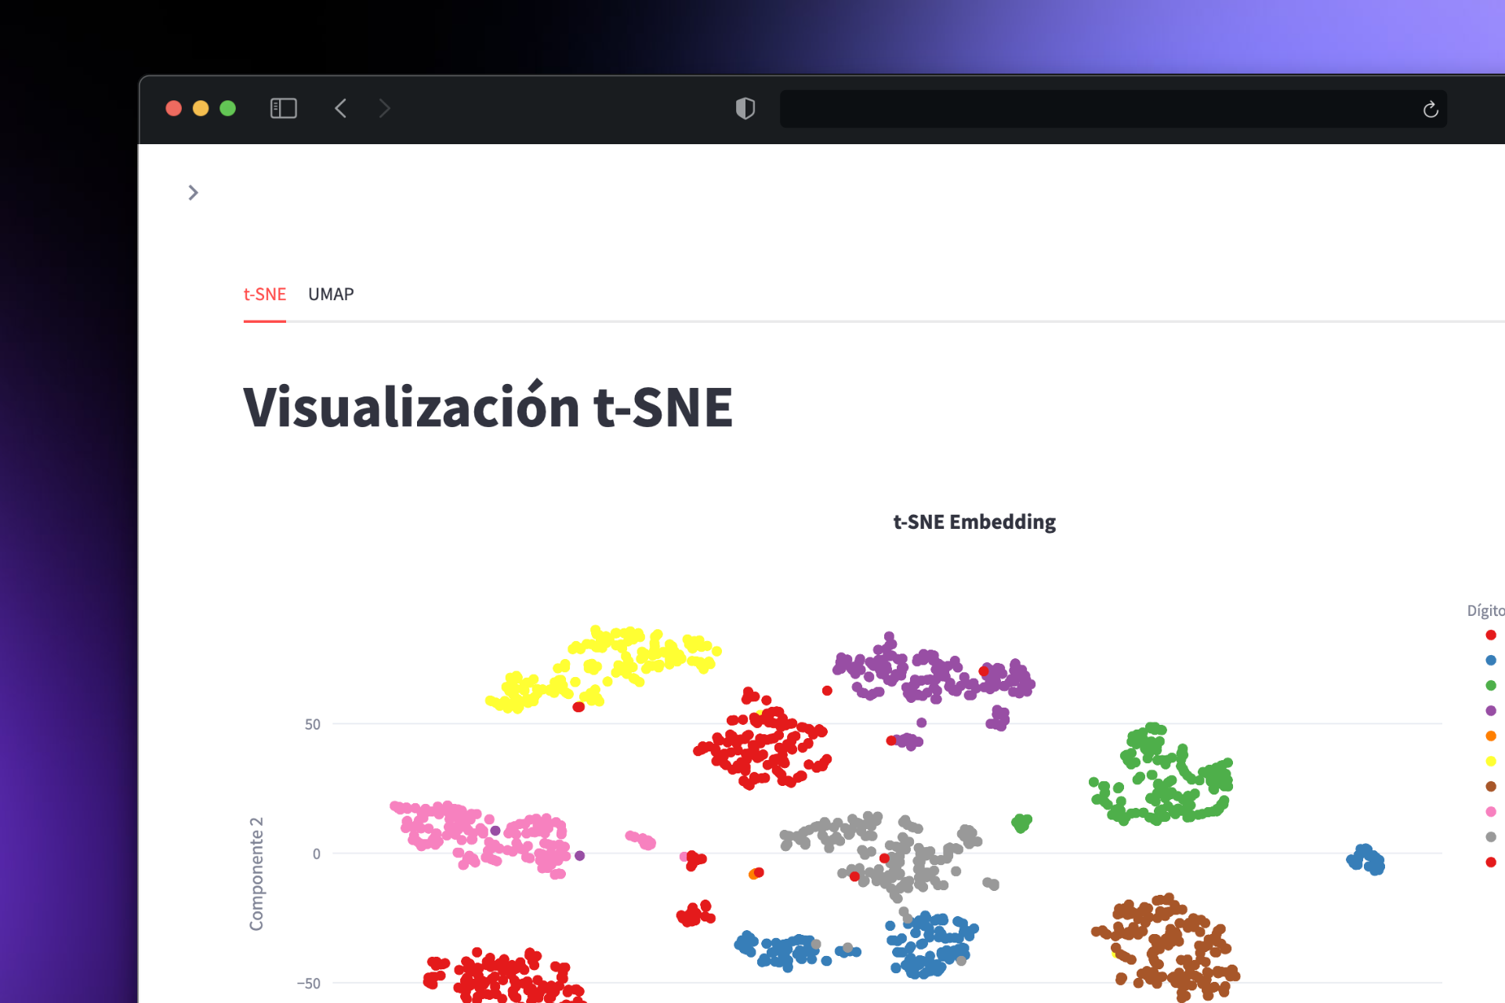Image resolution: width=1505 pixels, height=1003 pixels.
Task: Go back using the browser arrow
Action: [x=341, y=108]
